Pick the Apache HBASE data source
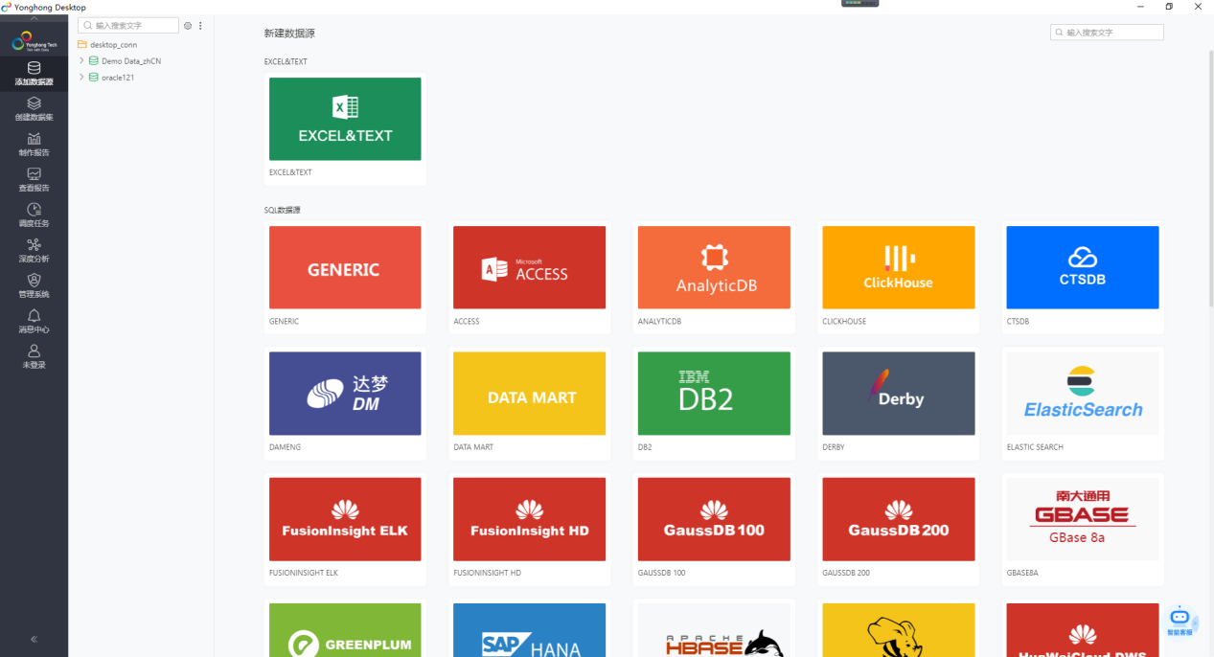Screen dimensions: 1214x657 [714, 630]
